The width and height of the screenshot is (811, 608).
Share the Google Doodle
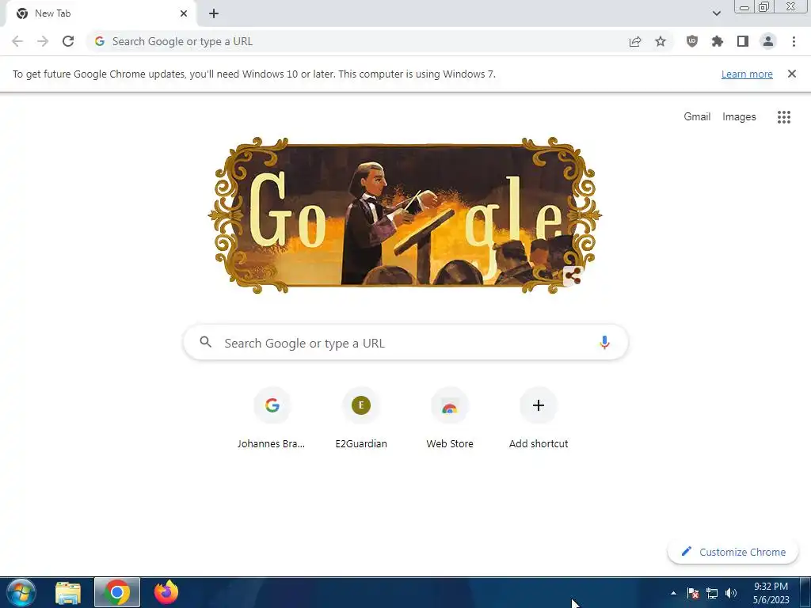[x=573, y=276]
